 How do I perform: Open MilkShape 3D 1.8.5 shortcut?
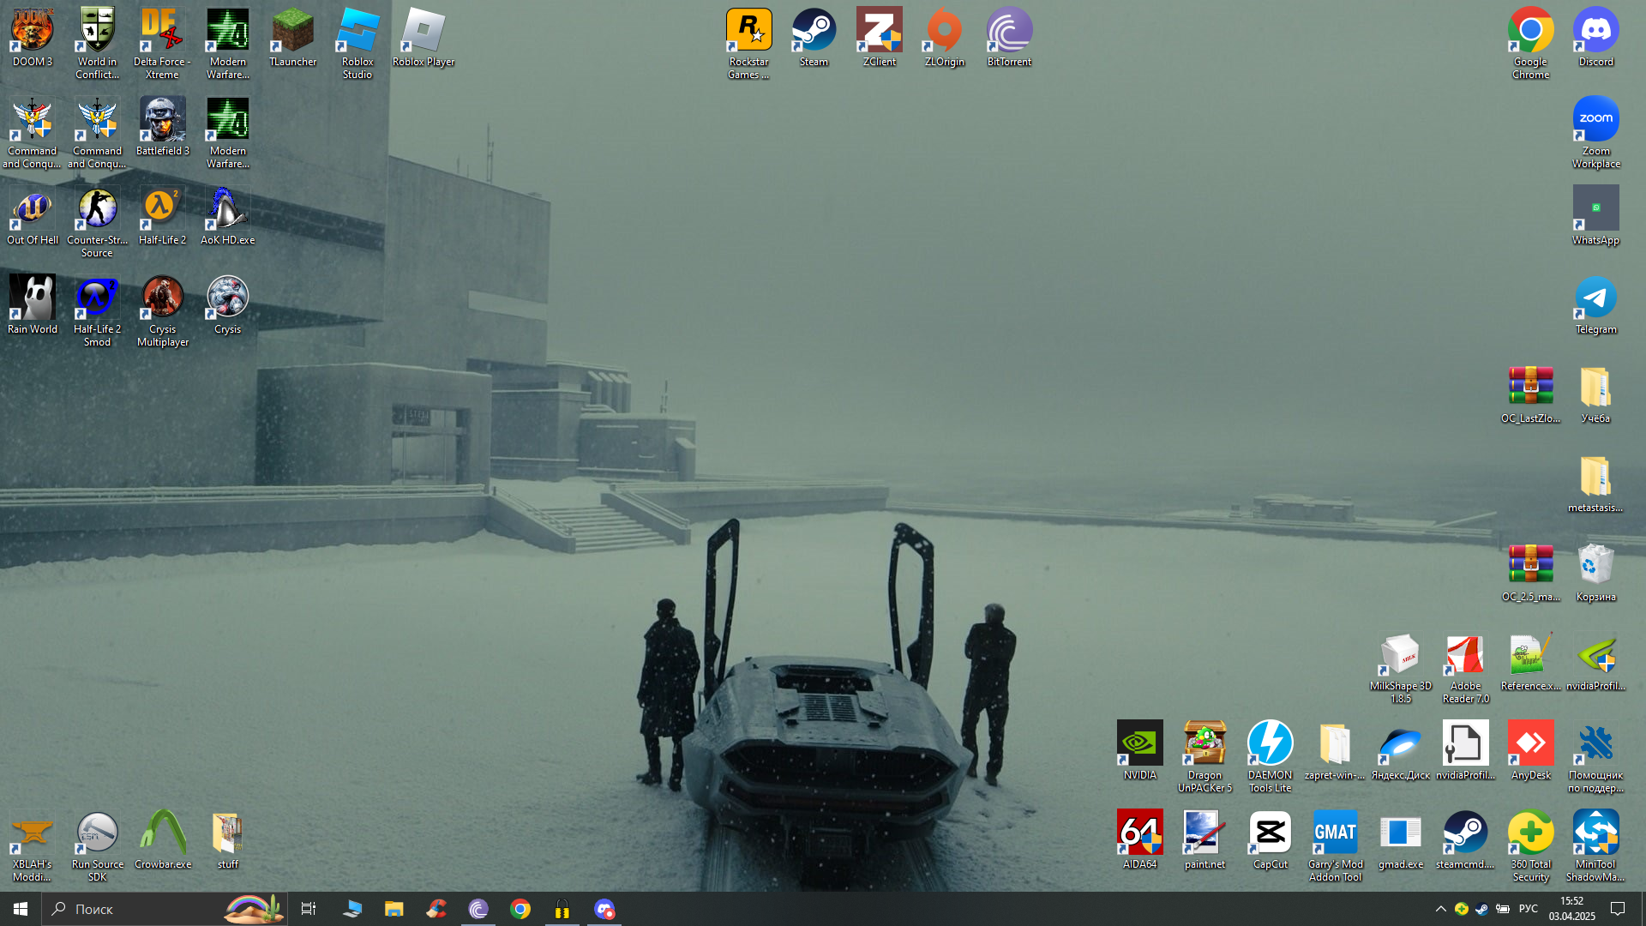(1400, 669)
